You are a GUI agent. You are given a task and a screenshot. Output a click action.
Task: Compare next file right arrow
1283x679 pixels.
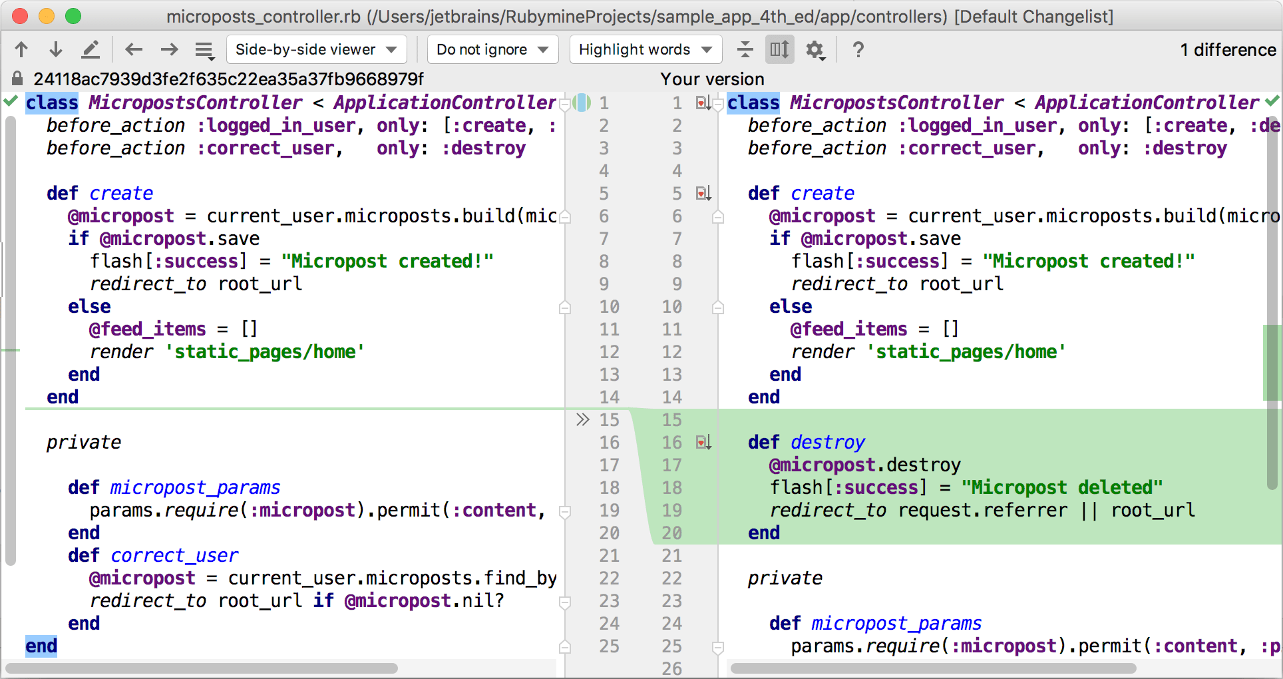[169, 49]
